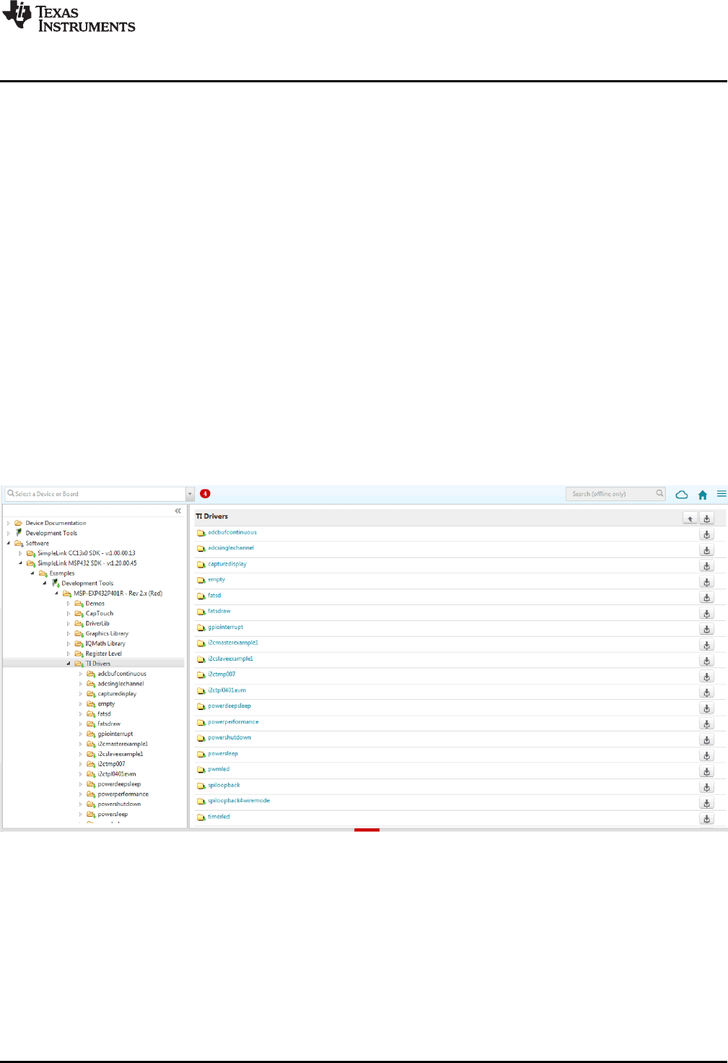Expand the adcbufcontinuous tree node
This screenshot has height=1063, width=728.
[x=81, y=674]
